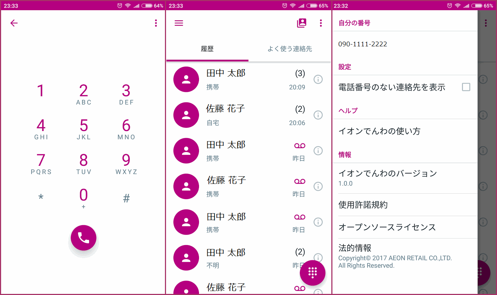
Task: Select the 佐藤 花子 自宅 call entry
Action: pos(249,115)
